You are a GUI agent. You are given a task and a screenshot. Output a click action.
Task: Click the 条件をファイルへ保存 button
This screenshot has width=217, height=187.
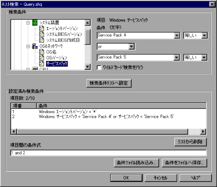tap(184, 163)
